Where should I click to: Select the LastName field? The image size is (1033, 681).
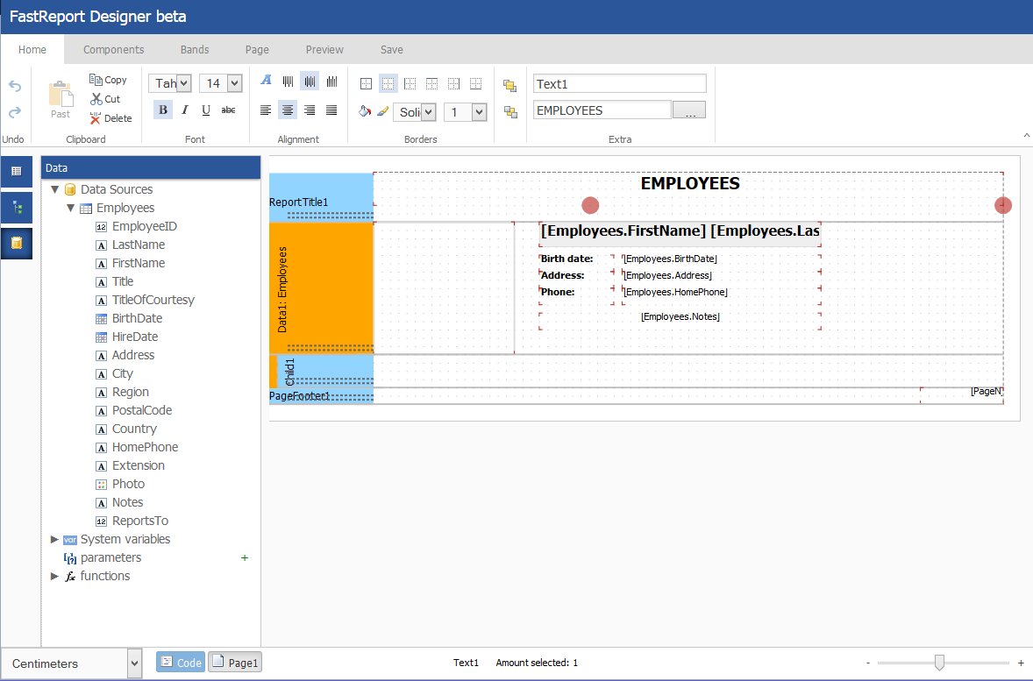[x=139, y=245]
